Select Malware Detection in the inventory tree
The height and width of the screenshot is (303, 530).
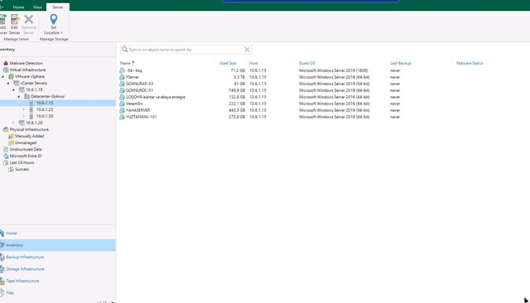(26, 63)
